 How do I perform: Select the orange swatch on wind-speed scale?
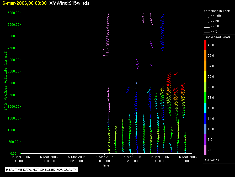(205, 56)
